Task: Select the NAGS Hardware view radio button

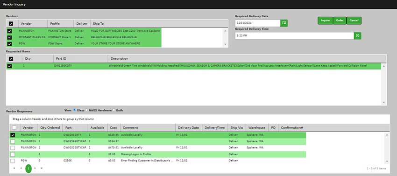Action: tap(86, 110)
